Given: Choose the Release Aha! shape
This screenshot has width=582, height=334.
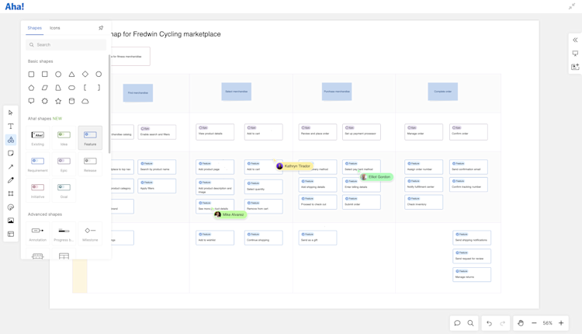Looking at the screenshot, I should [x=90, y=164].
